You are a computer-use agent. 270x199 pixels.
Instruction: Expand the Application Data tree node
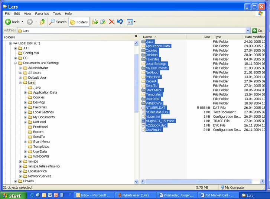[25, 92]
